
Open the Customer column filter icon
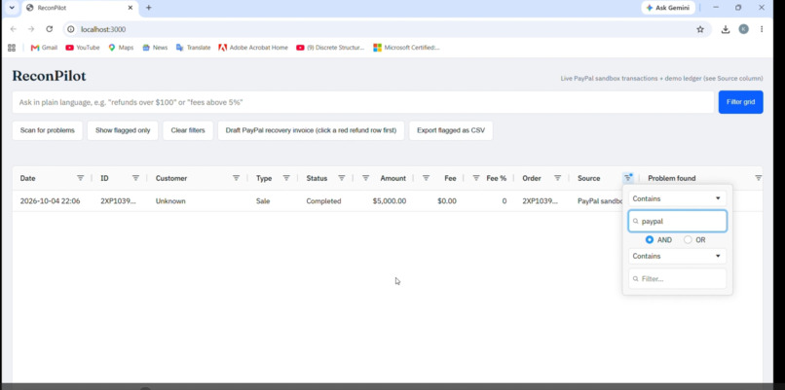click(x=236, y=178)
